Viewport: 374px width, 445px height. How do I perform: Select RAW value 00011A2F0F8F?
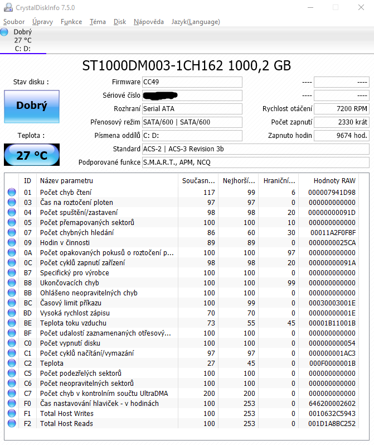(x=333, y=233)
